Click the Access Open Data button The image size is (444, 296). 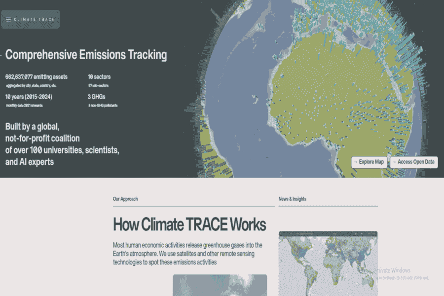[414, 162]
